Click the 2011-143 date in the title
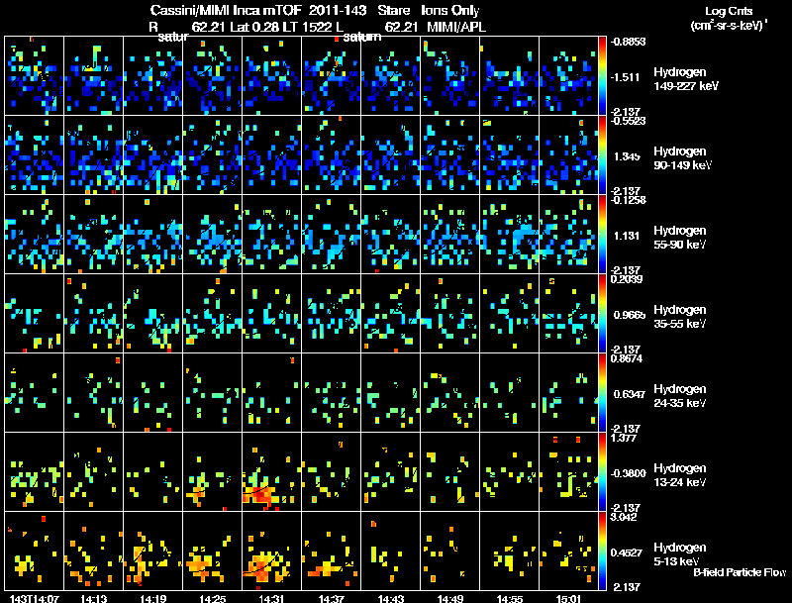Screen dimensions: 792x603 [x=338, y=10]
